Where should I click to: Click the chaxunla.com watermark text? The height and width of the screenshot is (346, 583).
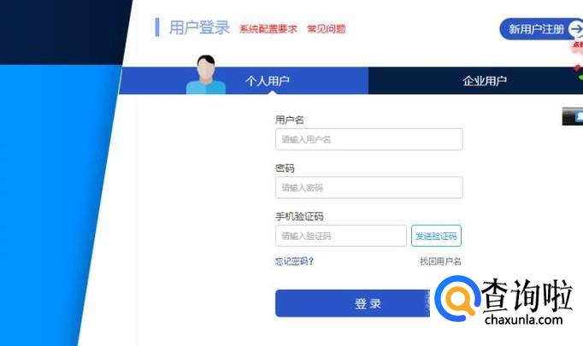pos(523,320)
